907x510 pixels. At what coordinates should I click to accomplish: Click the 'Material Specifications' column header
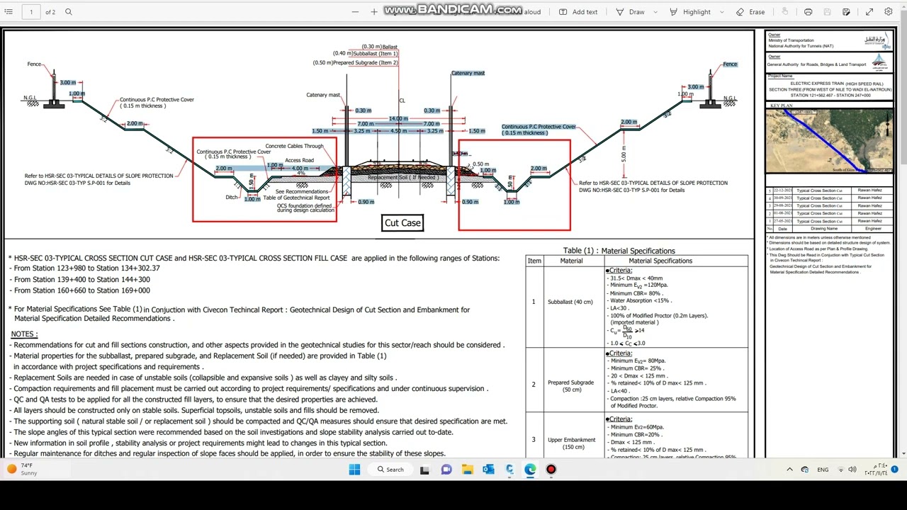tap(660, 261)
